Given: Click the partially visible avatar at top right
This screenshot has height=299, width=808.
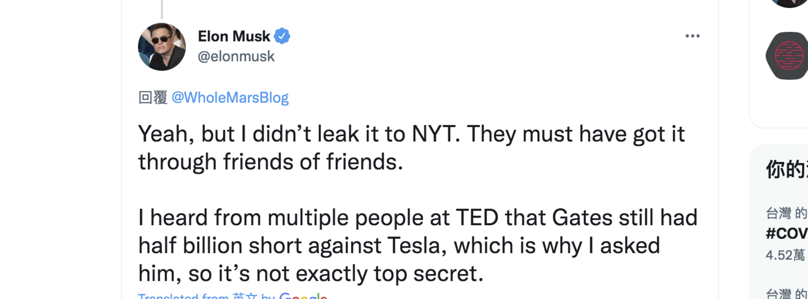Looking at the screenshot, I should tap(789, 3).
